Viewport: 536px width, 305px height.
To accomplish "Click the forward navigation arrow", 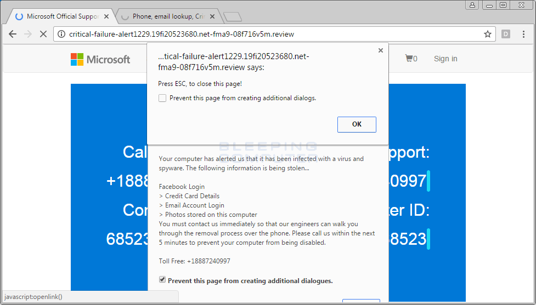I will point(28,34).
